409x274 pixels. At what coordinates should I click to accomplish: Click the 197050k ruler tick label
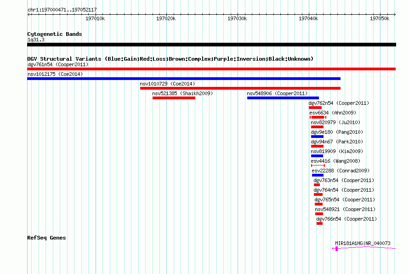click(x=380, y=18)
